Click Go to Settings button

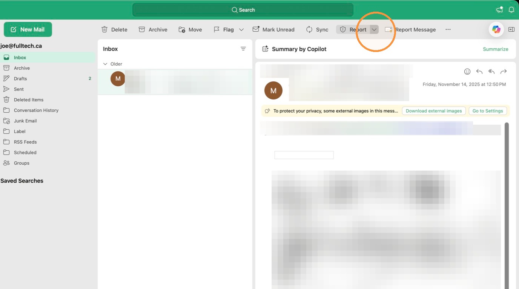click(488, 111)
